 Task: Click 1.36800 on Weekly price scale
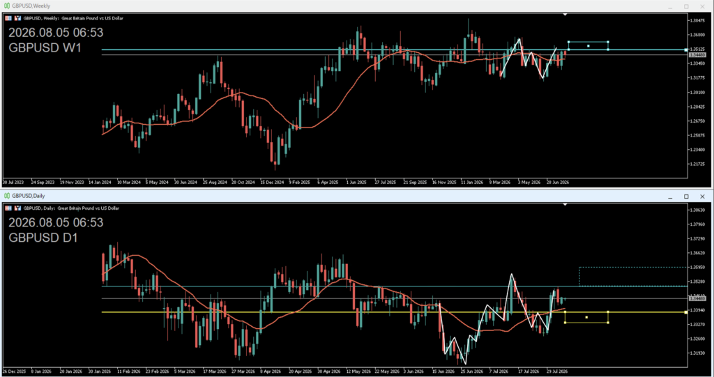[x=697, y=35]
